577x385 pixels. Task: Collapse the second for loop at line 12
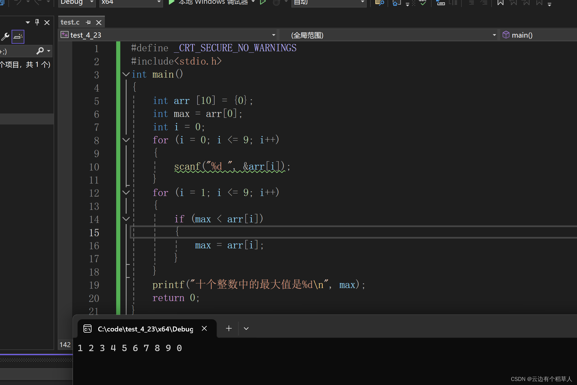[126, 192]
